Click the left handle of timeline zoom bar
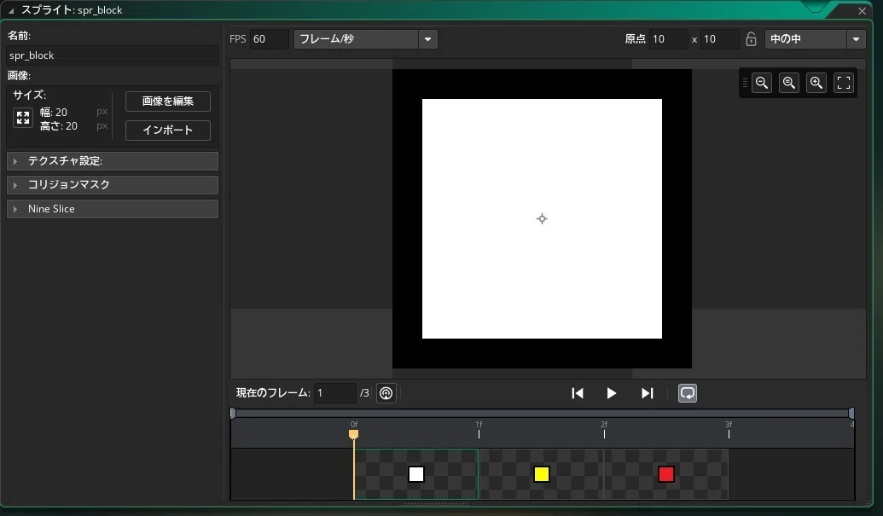This screenshot has height=516, width=883. click(233, 413)
